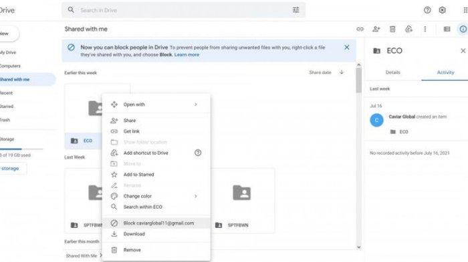Screen dimensions: 468x262
Task: Open Computers in sidebar
Action: 10,66
